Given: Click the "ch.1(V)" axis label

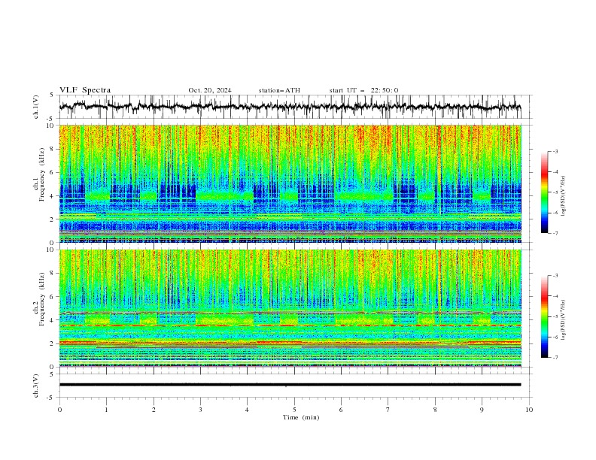Looking at the screenshot, I should tap(36, 107).
